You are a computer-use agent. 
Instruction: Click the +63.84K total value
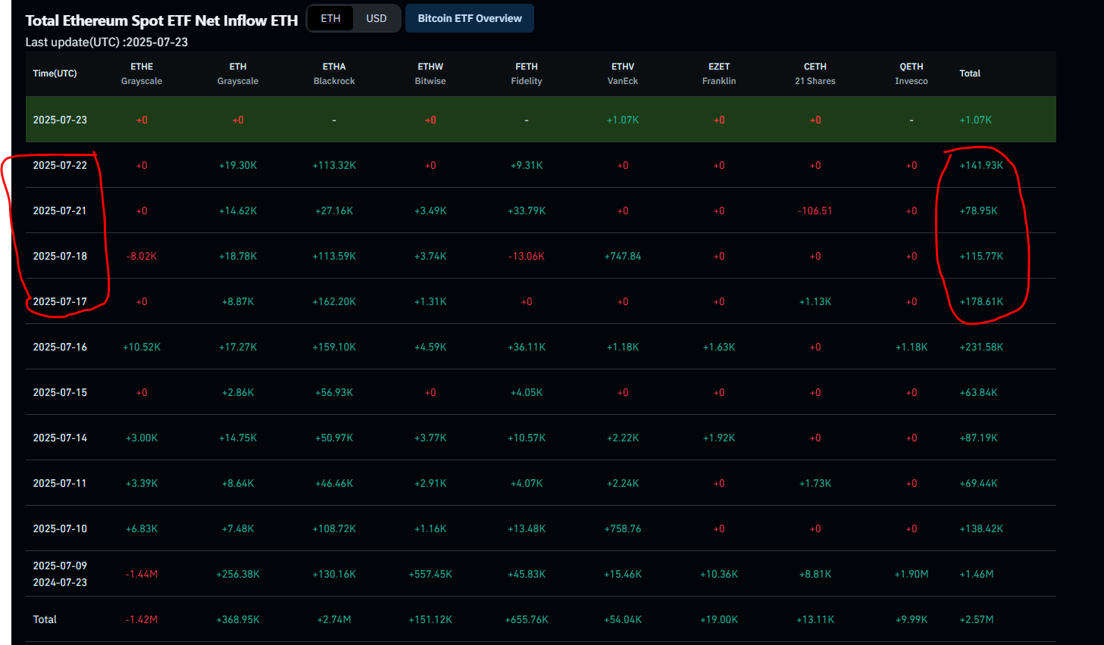(978, 392)
